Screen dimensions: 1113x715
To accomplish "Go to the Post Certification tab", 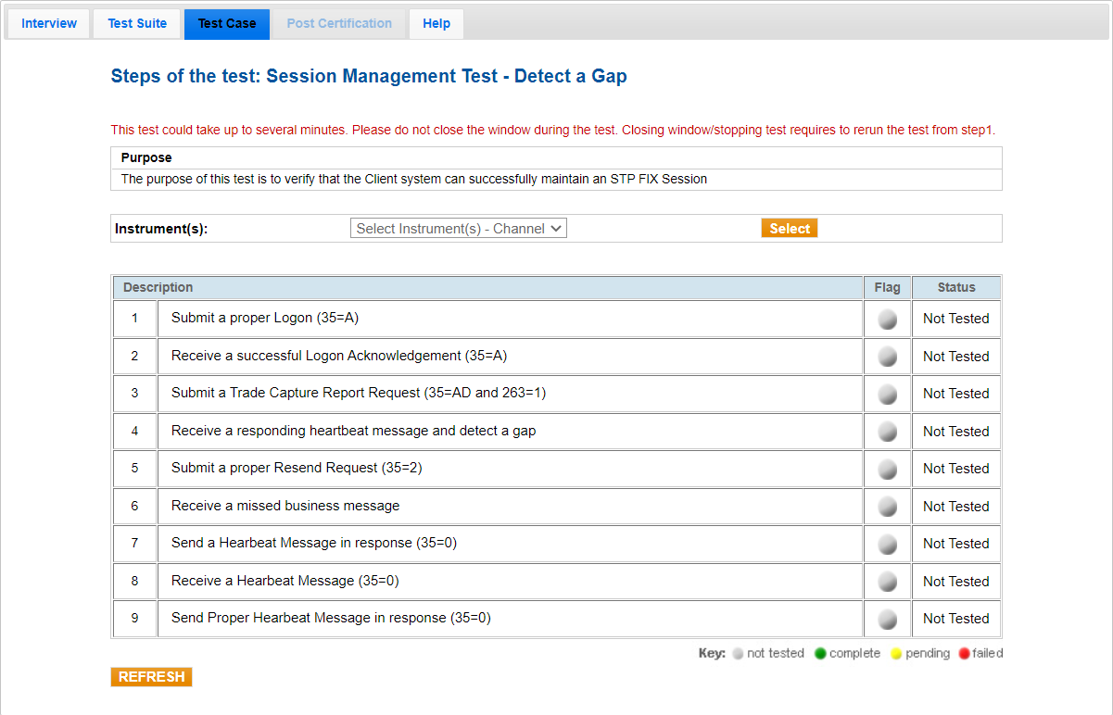I will click(339, 24).
